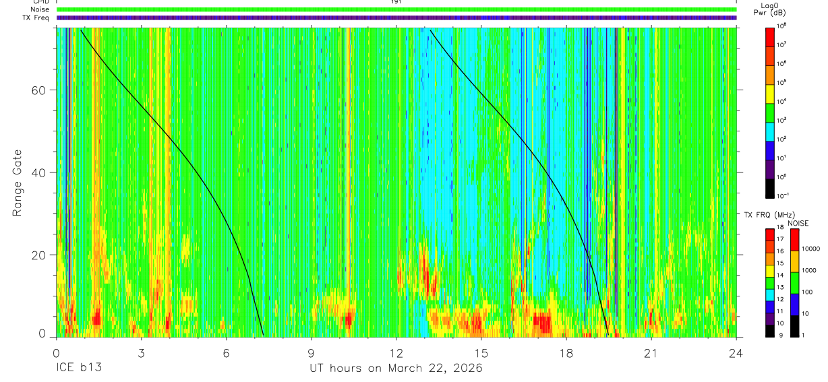The height and width of the screenshot is (382, 828).
Task: Click the '1000' label on the NOISE colorbar
Action: [808, 270]
